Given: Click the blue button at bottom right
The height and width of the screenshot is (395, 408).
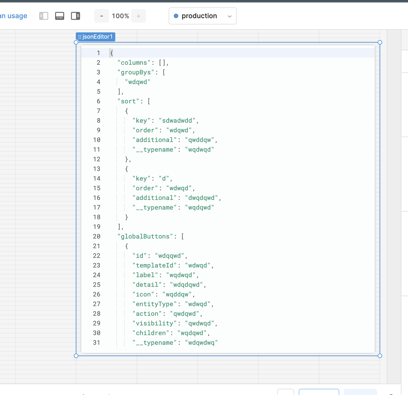Looking at the screenshot, I should click(360, 393).
